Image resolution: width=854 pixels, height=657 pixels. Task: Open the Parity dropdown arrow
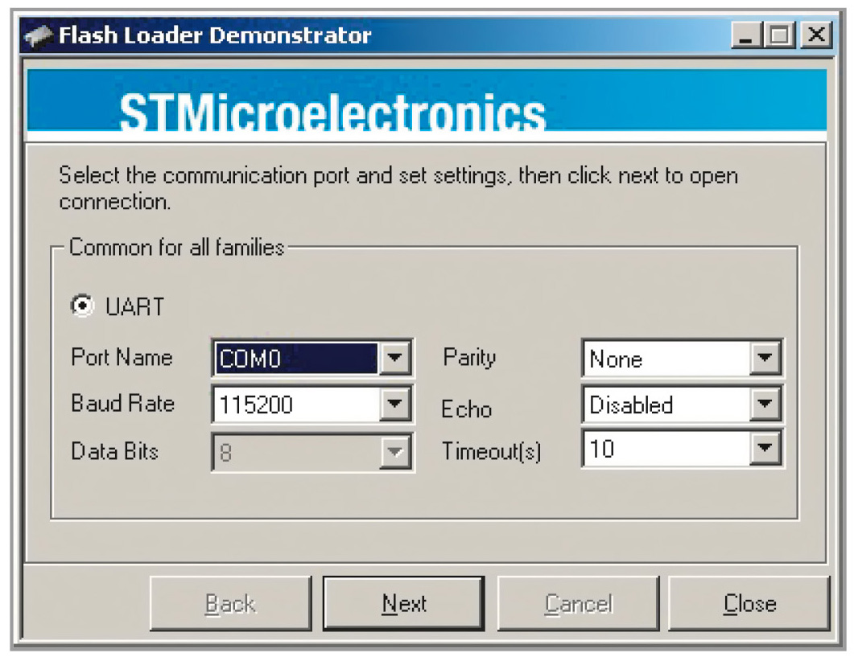point(765,359)
